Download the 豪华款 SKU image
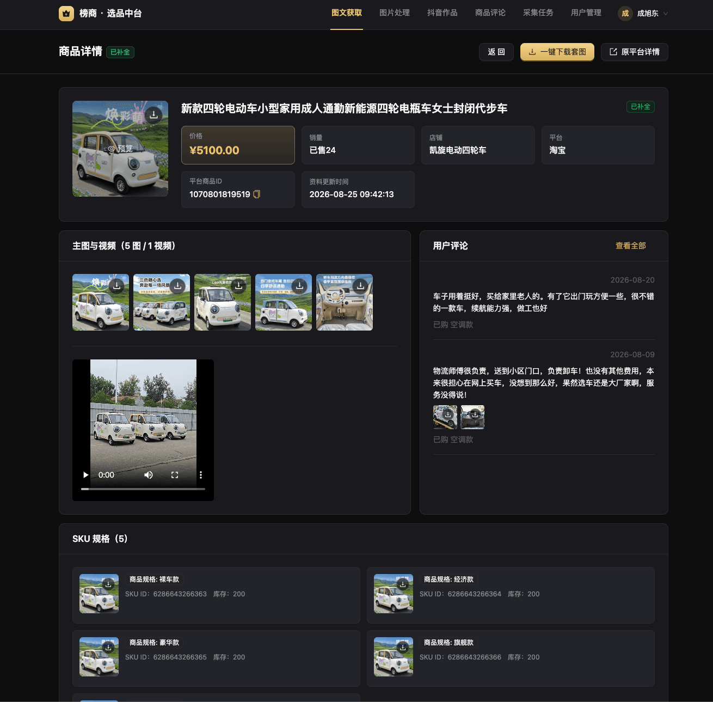This screenshot has width=713, height=702. coord(108,648)
